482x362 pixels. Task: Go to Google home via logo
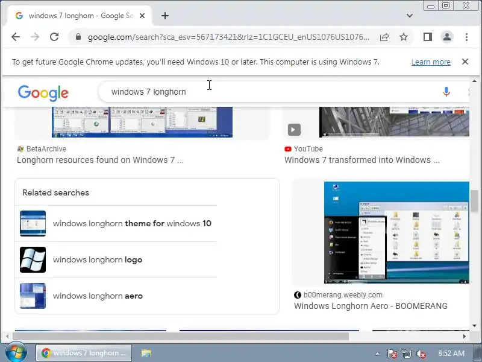pos(43,93)
